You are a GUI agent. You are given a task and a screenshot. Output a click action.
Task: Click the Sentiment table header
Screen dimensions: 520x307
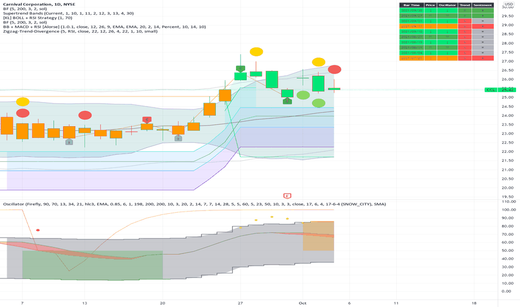click(x=483, y=6)
